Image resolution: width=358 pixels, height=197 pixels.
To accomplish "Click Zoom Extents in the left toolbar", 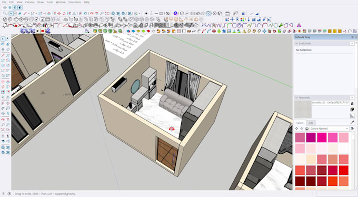I will click(x=3, y=130).
